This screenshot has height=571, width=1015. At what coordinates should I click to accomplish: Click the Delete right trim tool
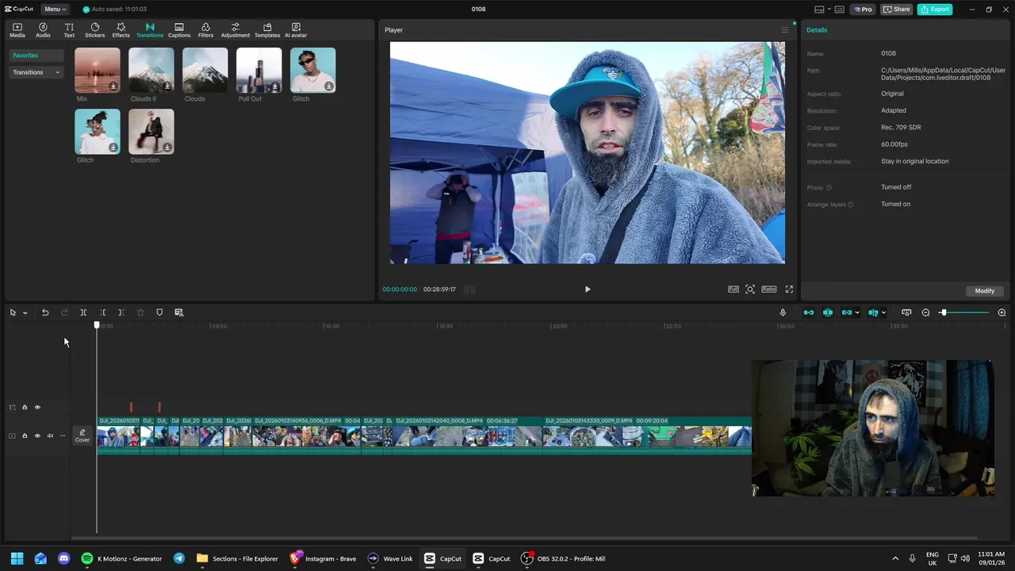(121, 312)
